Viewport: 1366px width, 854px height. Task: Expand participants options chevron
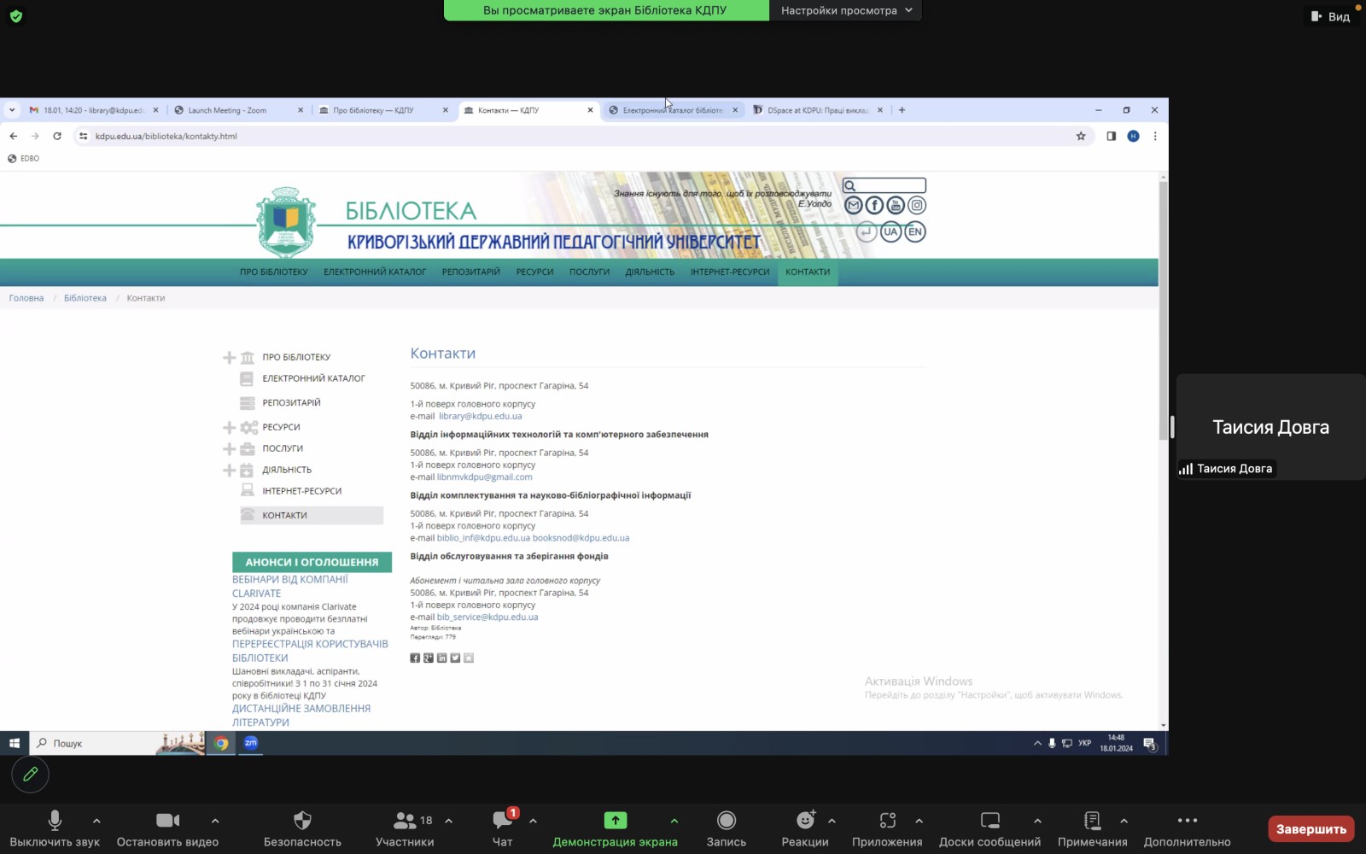pos(449,821)
